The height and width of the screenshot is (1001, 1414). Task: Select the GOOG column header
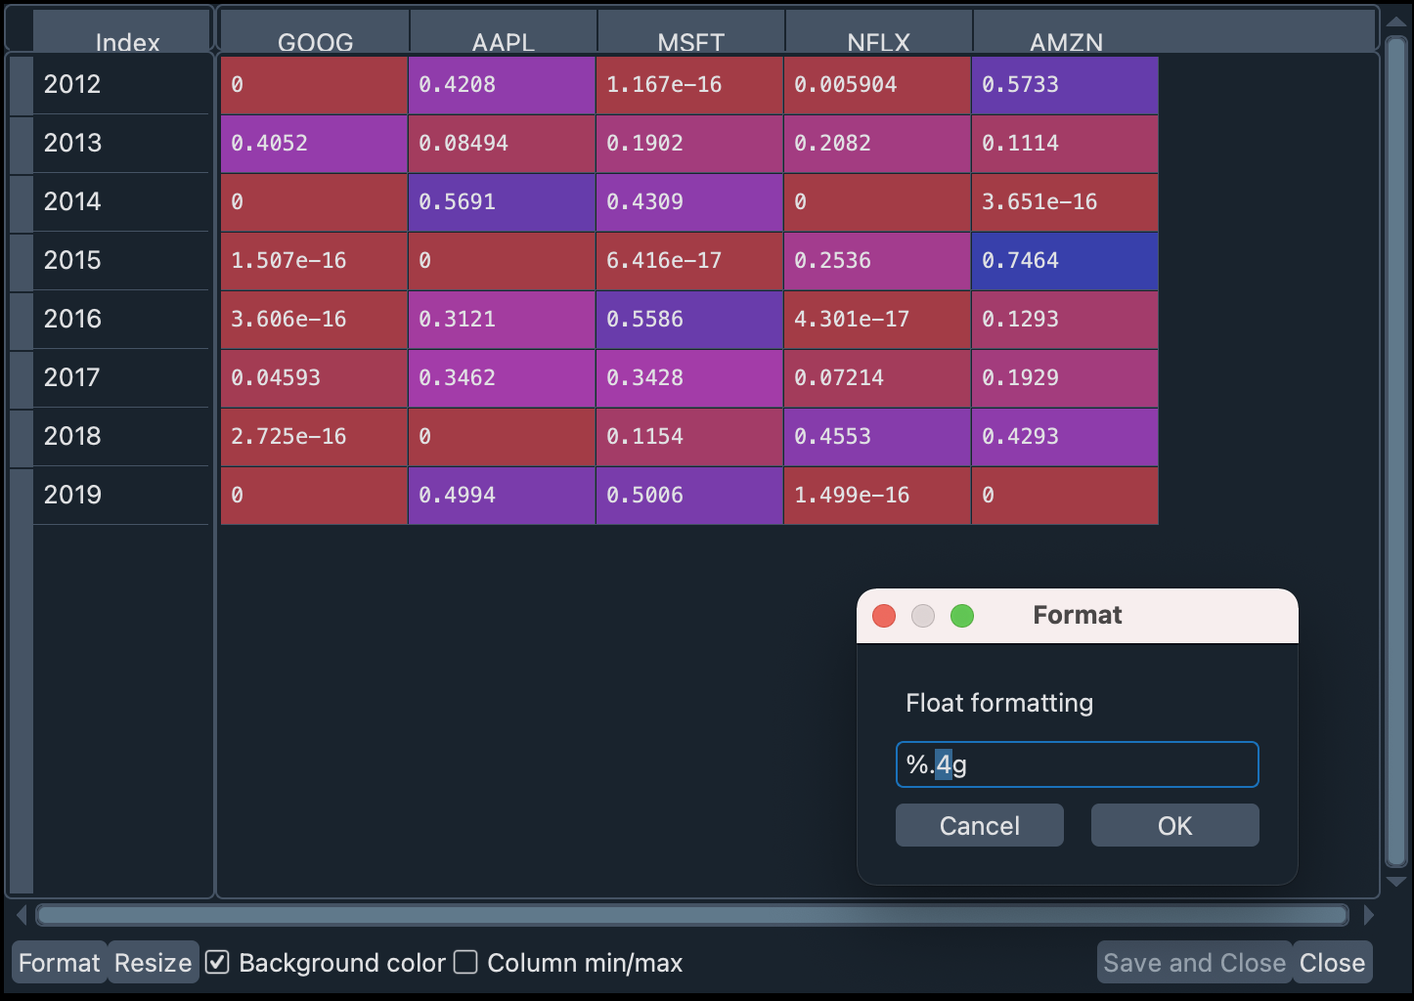click(315, 39)
